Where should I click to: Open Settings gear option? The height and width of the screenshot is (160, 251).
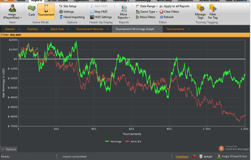66,12
